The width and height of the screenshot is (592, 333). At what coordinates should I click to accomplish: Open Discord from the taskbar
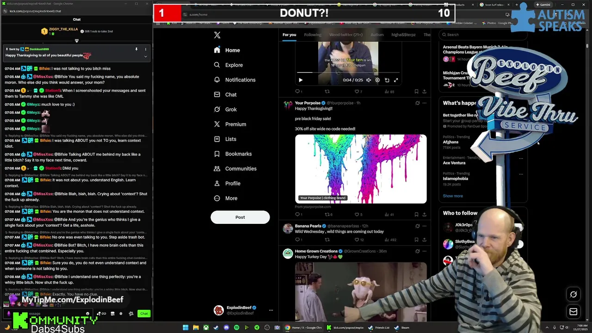(226, 327)
